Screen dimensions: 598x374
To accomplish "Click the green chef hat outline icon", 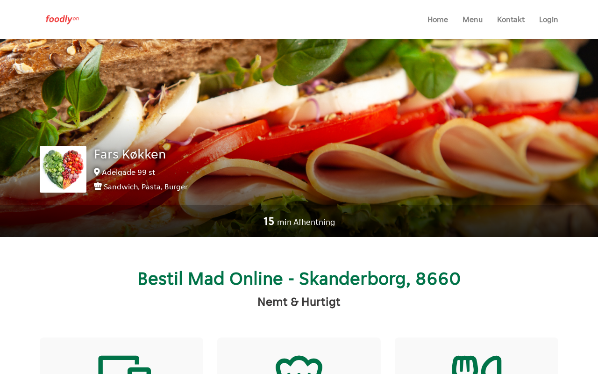I will point(299,365).
